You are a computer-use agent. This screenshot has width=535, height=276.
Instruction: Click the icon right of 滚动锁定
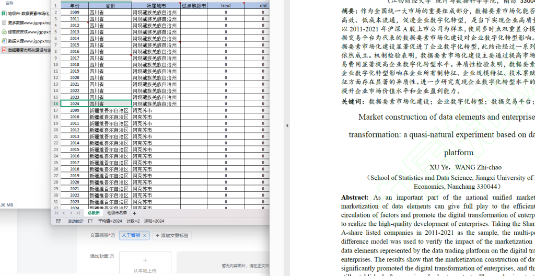(x=90, y=221)
